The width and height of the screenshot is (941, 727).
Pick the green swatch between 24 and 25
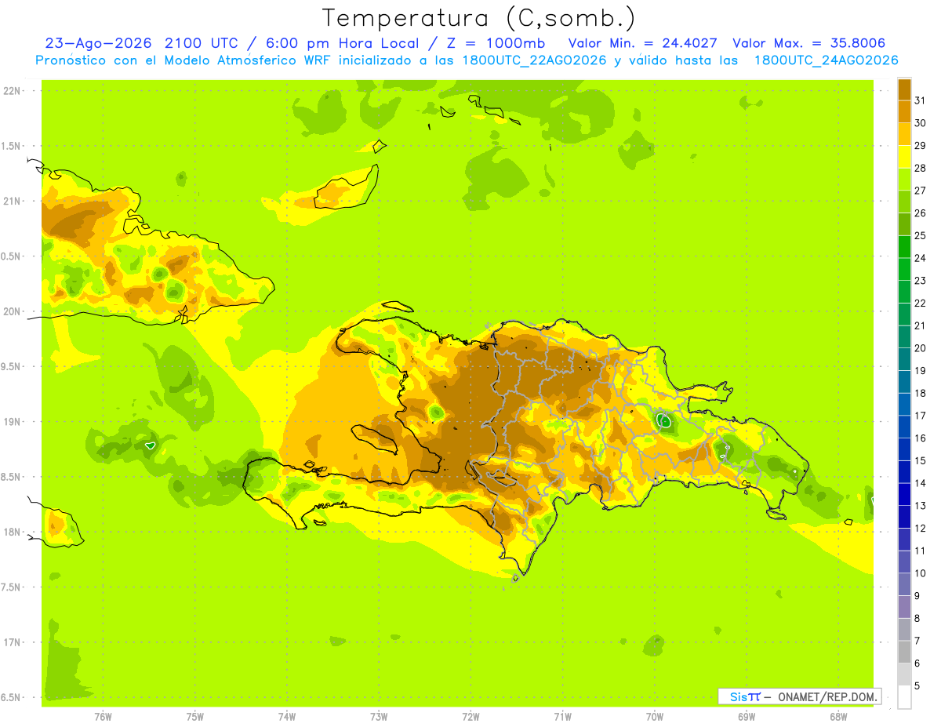904,246
